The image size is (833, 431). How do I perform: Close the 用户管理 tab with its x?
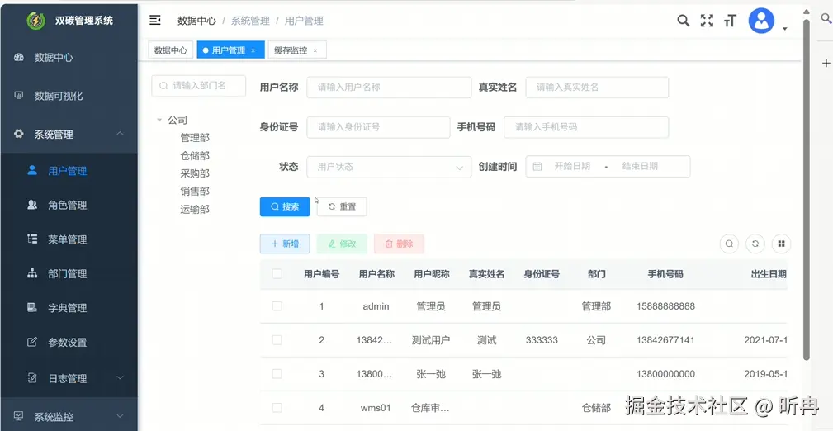[x=253, y=50]
